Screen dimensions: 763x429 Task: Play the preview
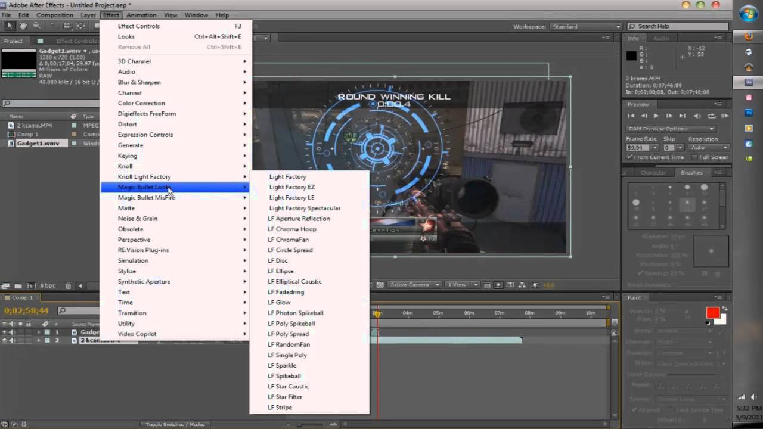coord(656,116)
